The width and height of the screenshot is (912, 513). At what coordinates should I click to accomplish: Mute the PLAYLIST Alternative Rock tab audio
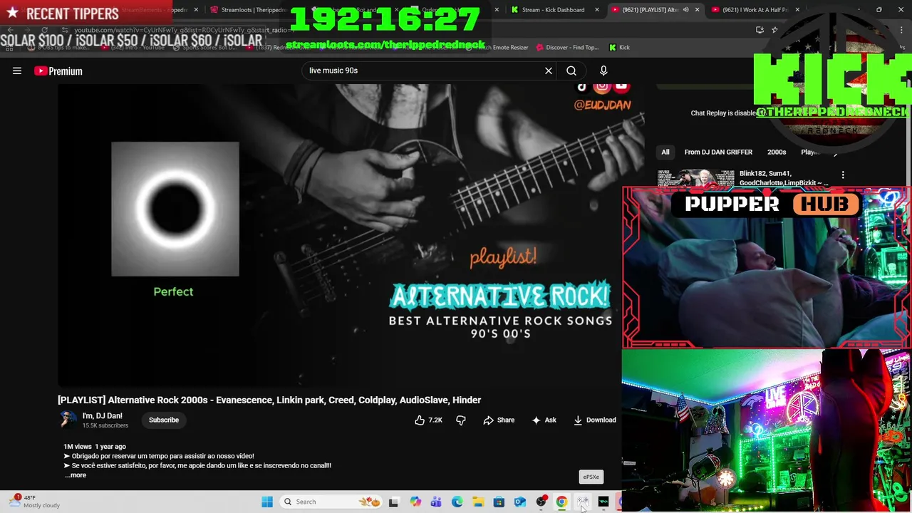point(685,10)
